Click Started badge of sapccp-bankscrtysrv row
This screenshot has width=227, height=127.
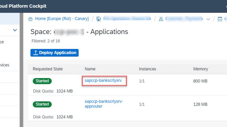click(42, 81)
